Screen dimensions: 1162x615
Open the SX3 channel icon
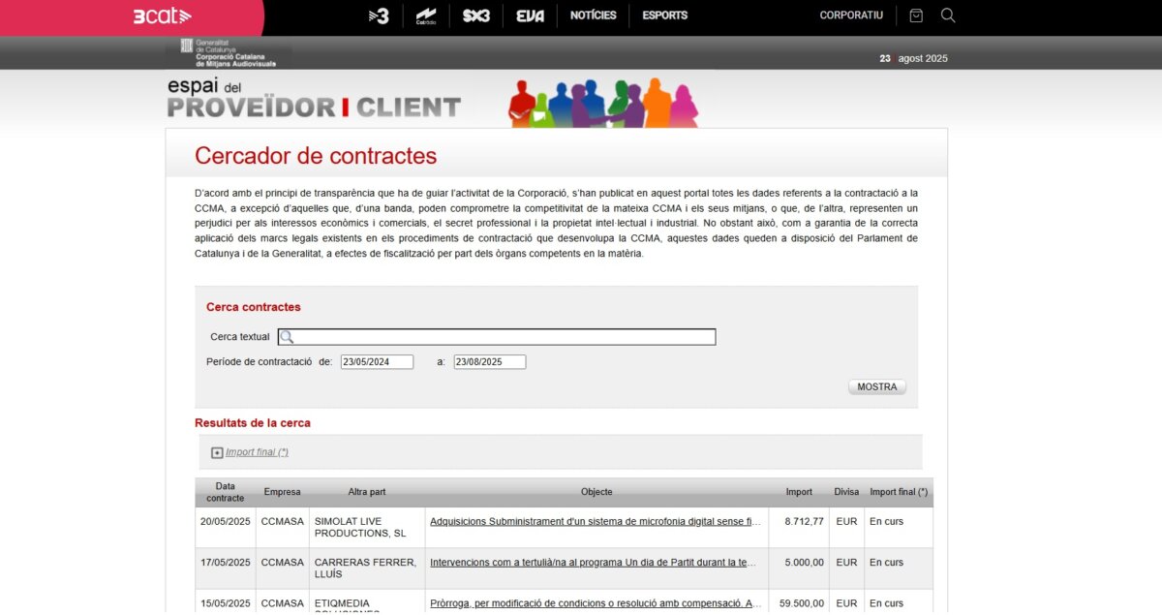point(476,15)
